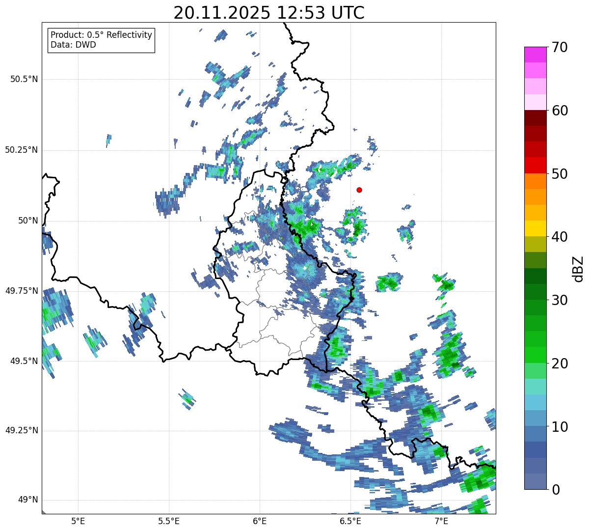Click the latitude label 49°N
The width and height of the screenshot is (590, 531).
[28, 500]
